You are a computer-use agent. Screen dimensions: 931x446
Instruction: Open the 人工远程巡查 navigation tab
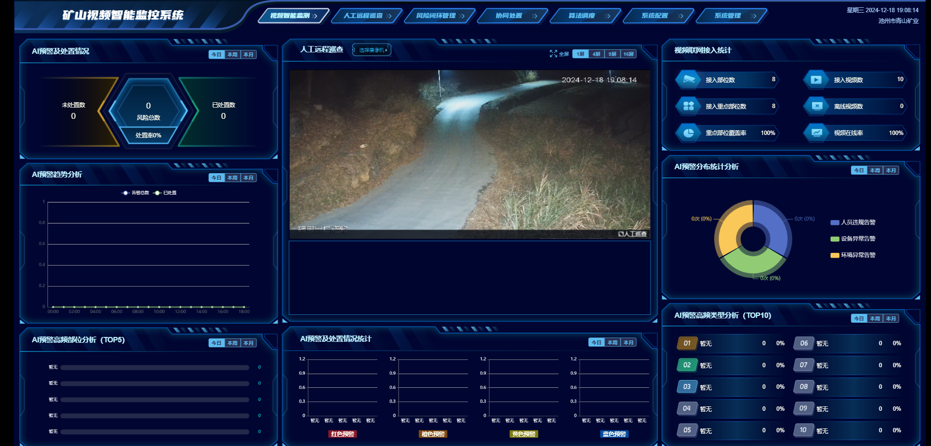point(366,16)
